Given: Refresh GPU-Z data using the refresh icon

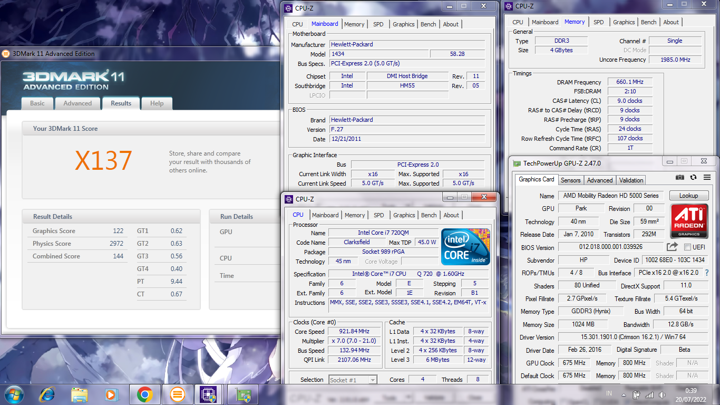Looking at the screenshot, I should point(694,178).
